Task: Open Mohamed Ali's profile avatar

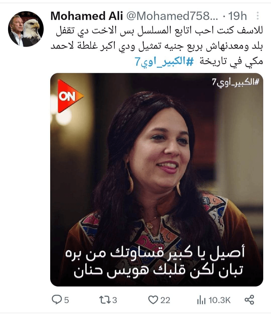Action: coord(26,29)
